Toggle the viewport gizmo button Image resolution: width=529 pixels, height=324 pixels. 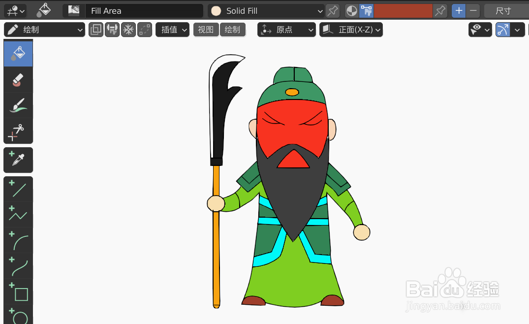(x=503, y=30)
